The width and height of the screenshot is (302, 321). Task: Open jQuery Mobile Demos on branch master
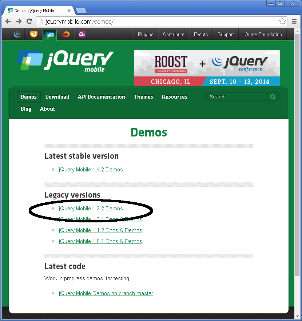pos(106,293)
